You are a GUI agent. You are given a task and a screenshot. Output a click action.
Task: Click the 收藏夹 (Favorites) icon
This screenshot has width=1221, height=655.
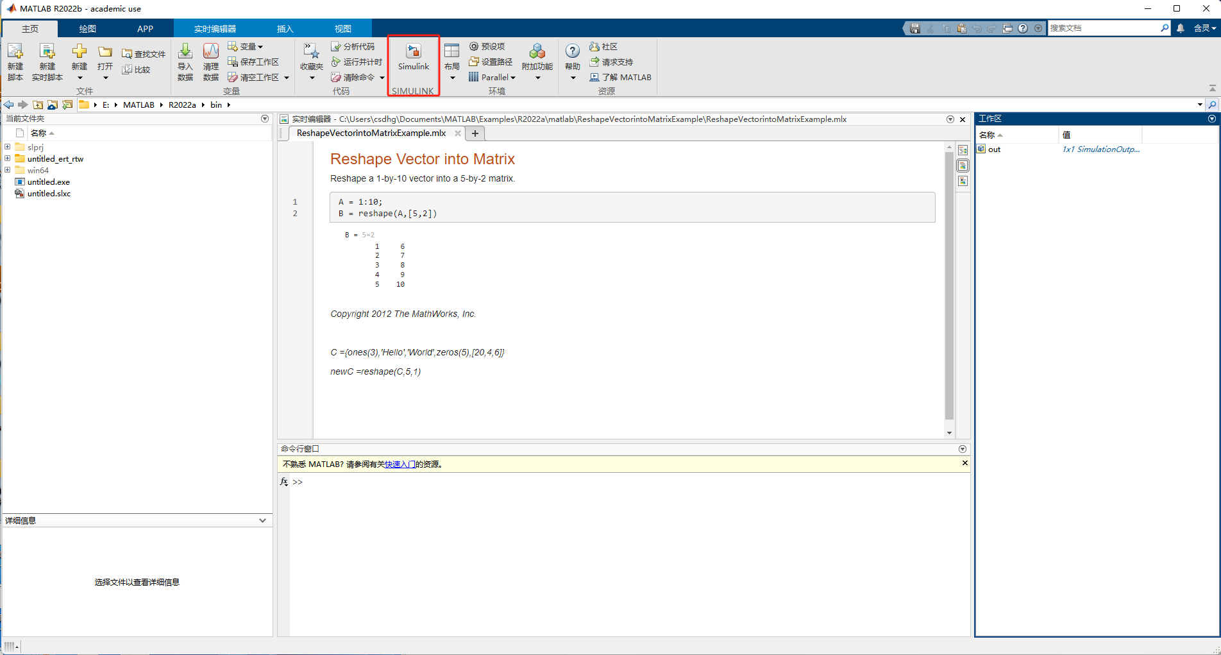(x=311, y=51)
